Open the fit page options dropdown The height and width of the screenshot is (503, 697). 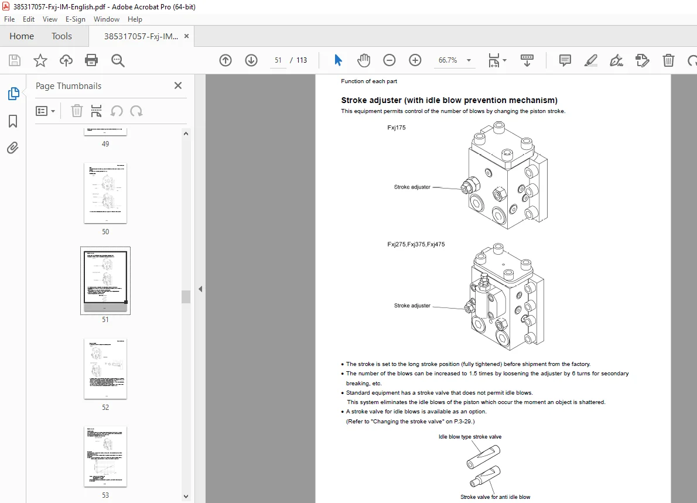pyautogui.click(x=497, y=60)
